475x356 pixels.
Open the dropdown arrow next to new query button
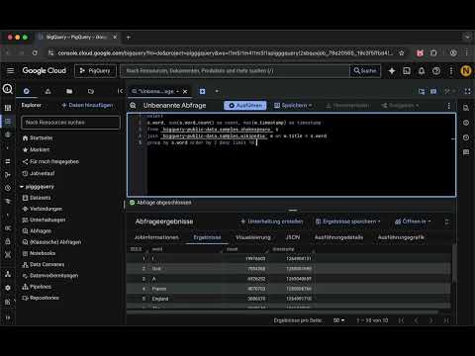pyautogui.click(x=217, y=91)
